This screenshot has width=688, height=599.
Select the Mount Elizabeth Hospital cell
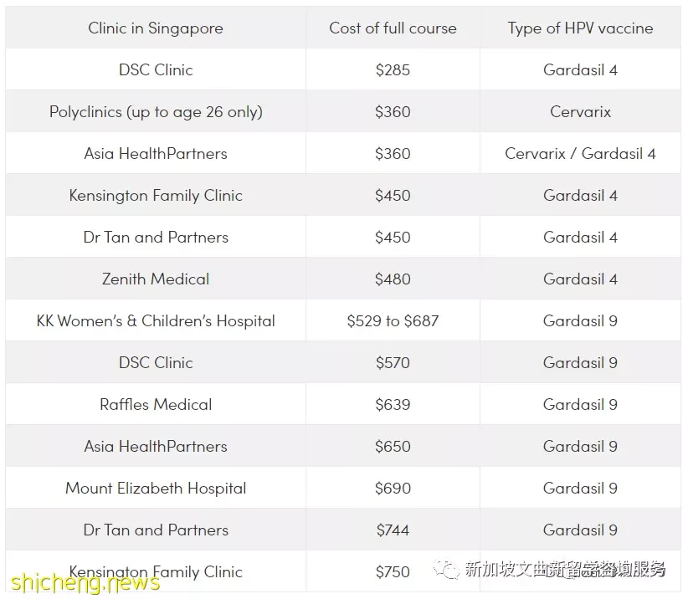(x=156, y=488)
